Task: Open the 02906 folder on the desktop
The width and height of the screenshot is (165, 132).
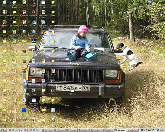Action: 53,12
